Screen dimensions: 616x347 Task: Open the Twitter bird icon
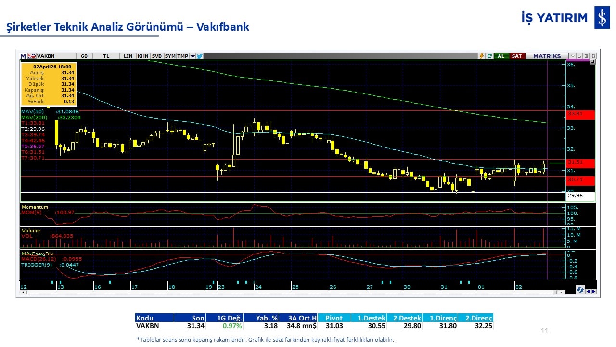[x=200, y=56]
